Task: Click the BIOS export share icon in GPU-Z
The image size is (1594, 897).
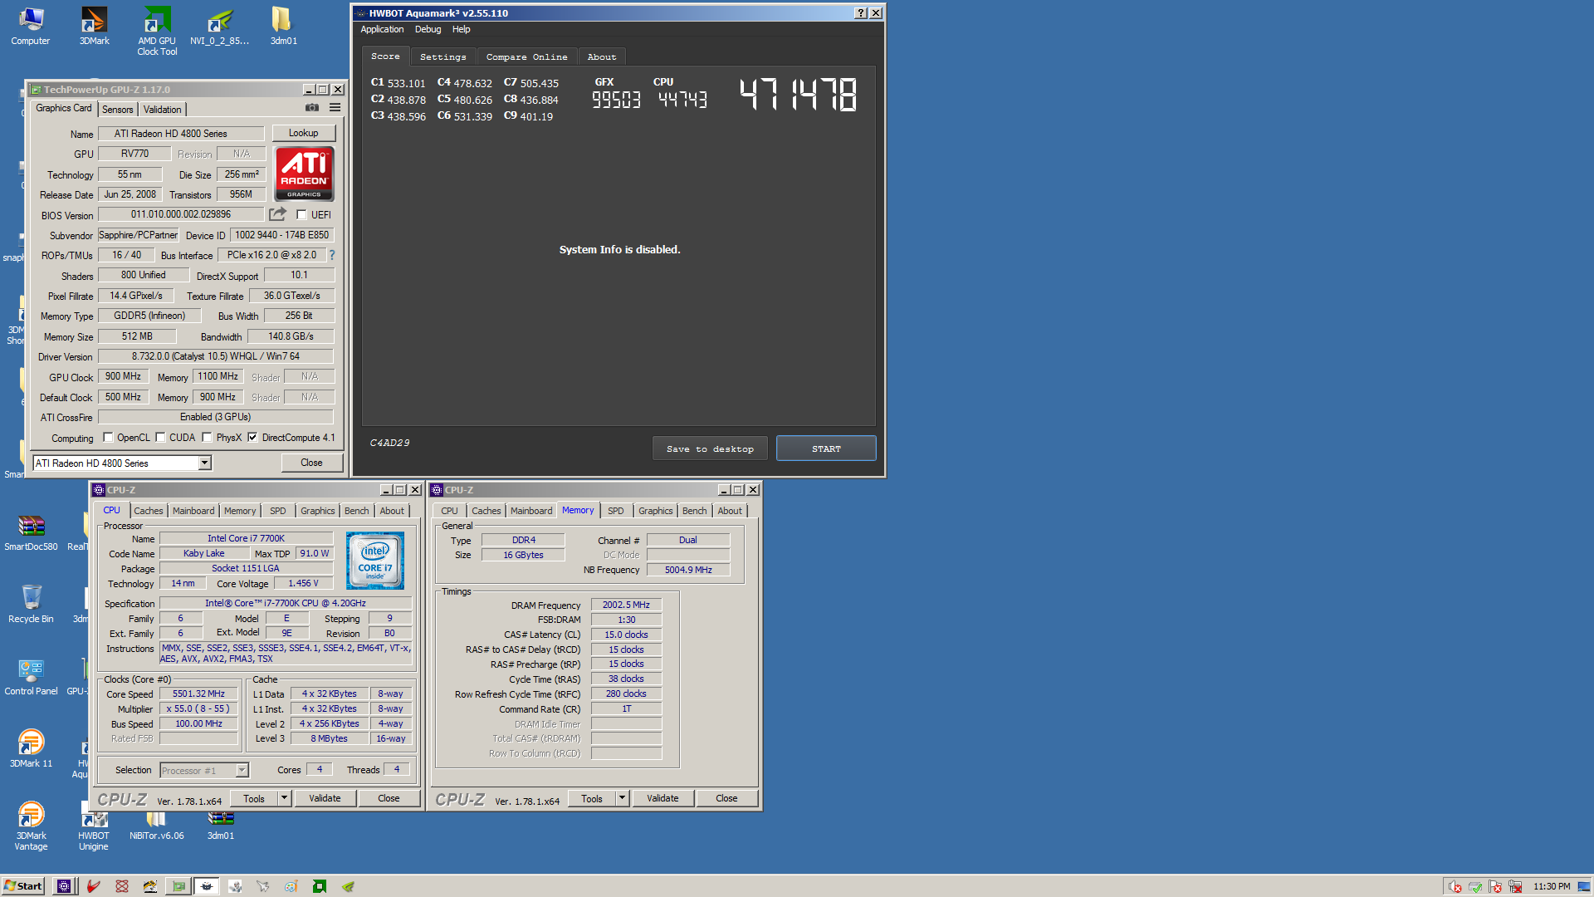Action: point(278,214)
